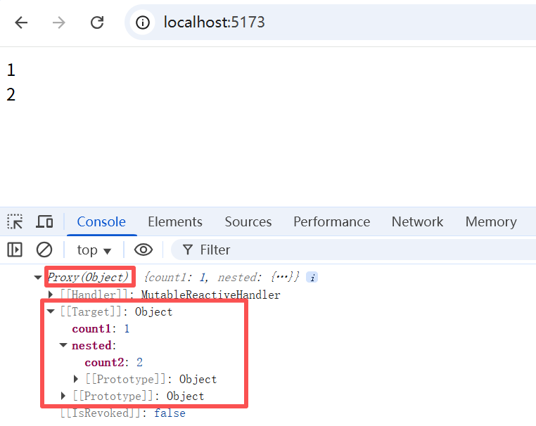The height and width of the screenshot is (426, 536).
Task: Switch to the Memory tab
Action: point(491,222)
